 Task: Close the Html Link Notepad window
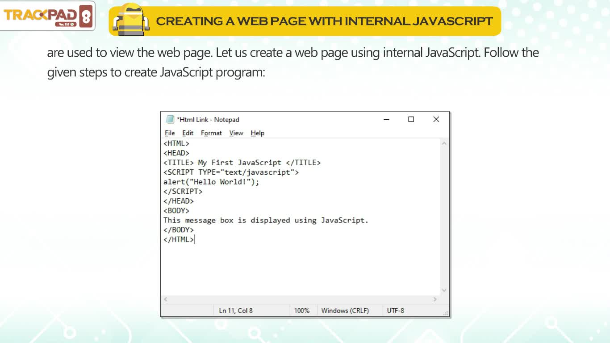click(436, 119)
